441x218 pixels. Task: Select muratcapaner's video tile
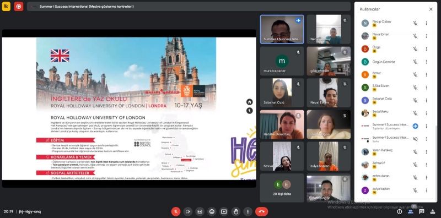[282, 61]
